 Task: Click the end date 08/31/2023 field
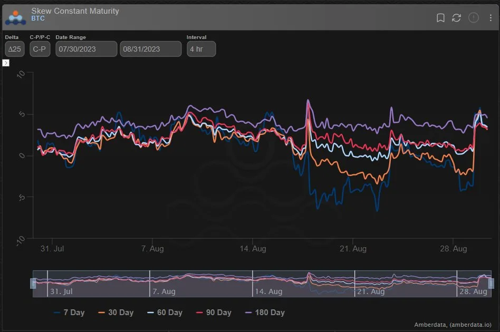pos(150,49)
